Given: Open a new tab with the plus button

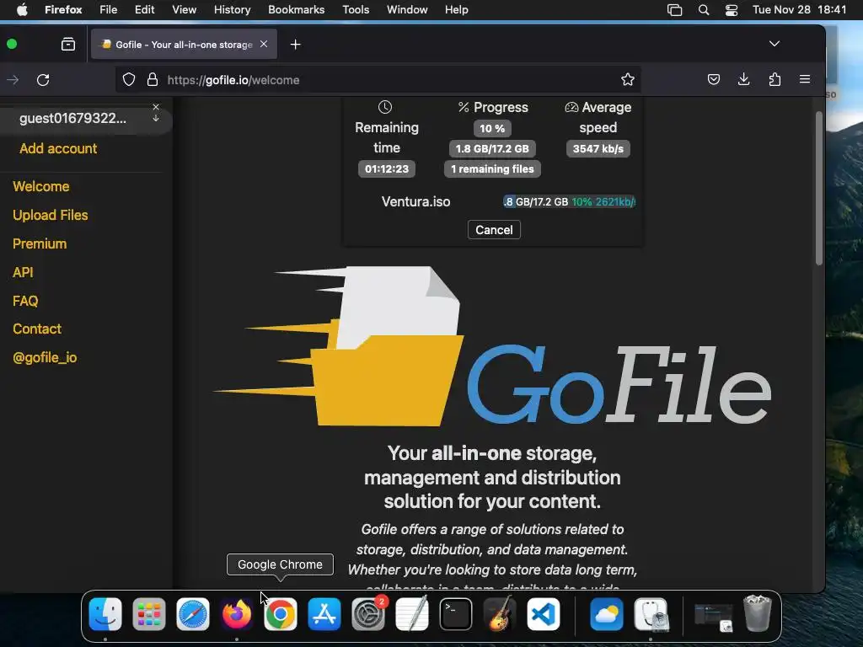Looking at the screenshot, I should (296, 44).
